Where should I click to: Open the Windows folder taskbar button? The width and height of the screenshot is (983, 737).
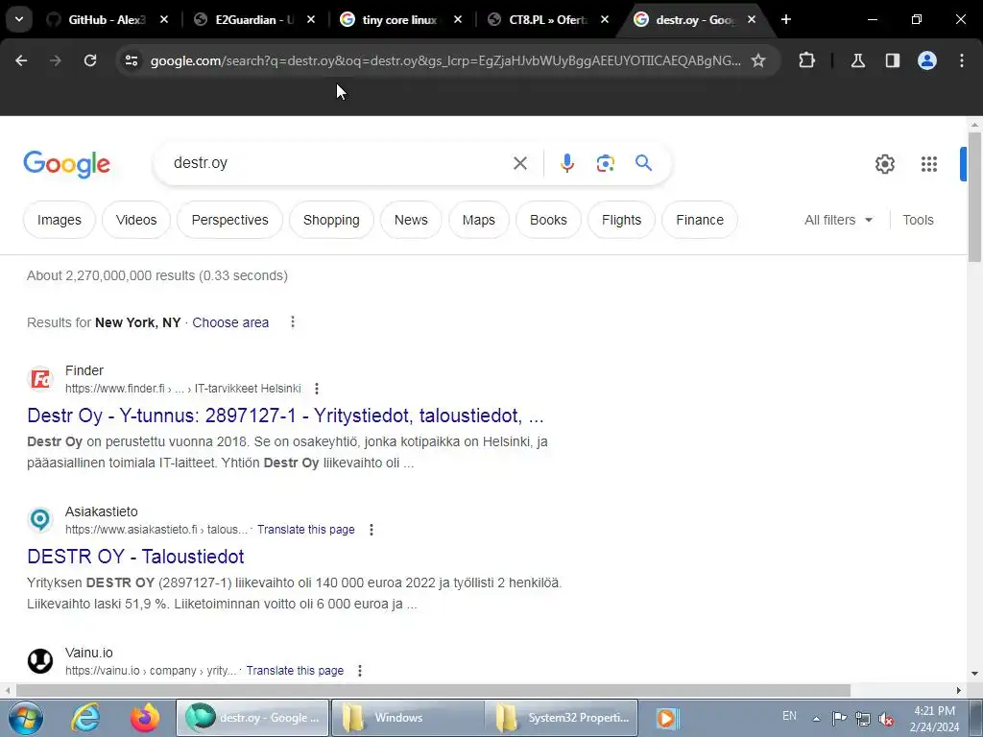point(407,718)
